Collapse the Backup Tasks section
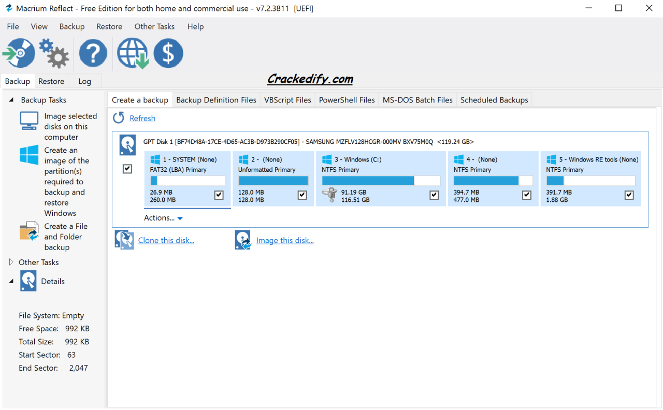Viewport: 663px width, 410px height. 11,100
